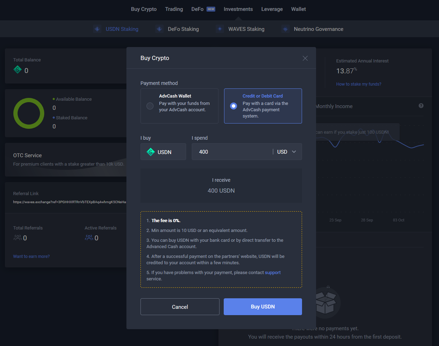Image resolution: width=439 pixels, height=346 pixels.
Task: Open How to stake my funds link
Action: coord(359,84)
